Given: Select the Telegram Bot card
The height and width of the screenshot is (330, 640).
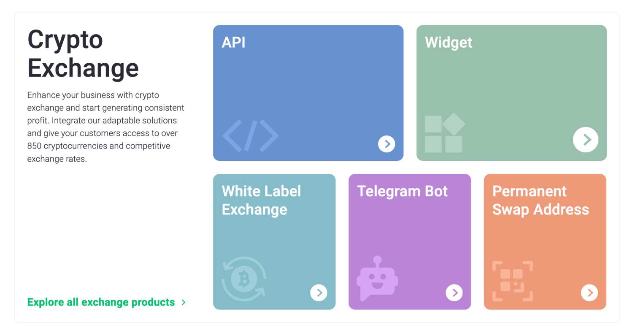Looking at the screenshot, I should 409,241.
